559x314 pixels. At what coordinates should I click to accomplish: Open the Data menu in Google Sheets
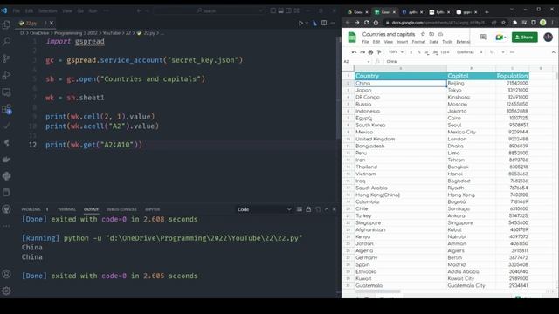click(433, 42)
